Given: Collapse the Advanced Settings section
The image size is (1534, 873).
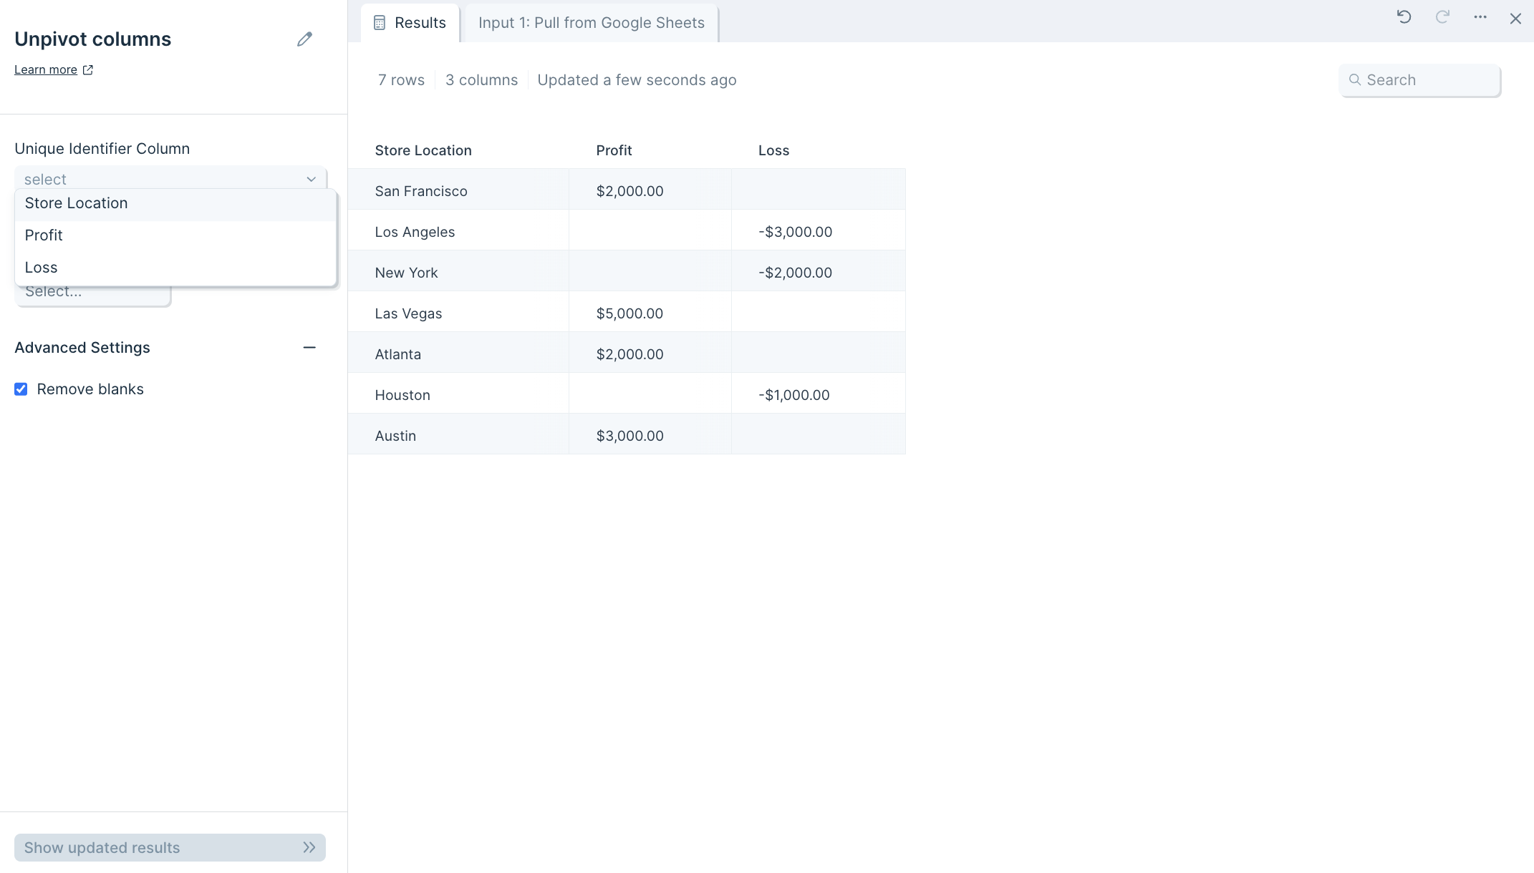Looking at the screenshot, I should click(x=309, y=348).
